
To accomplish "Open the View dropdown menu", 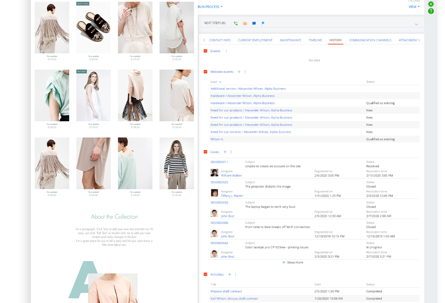I will (414, 7).
